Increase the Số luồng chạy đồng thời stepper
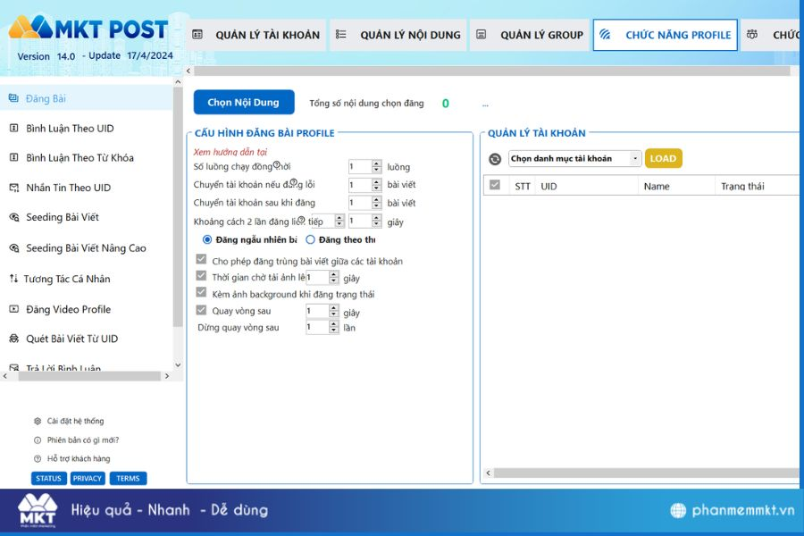 point(378,163)
